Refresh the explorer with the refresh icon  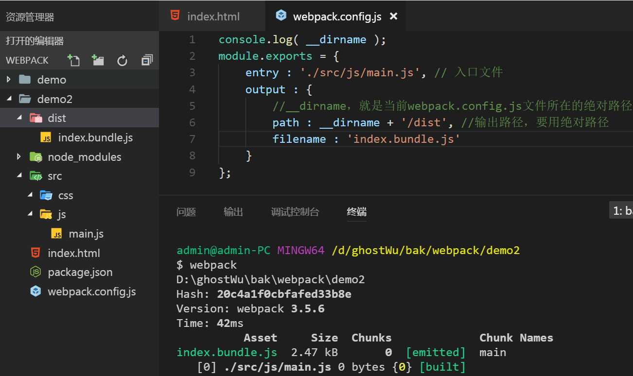tap(122, 60)
